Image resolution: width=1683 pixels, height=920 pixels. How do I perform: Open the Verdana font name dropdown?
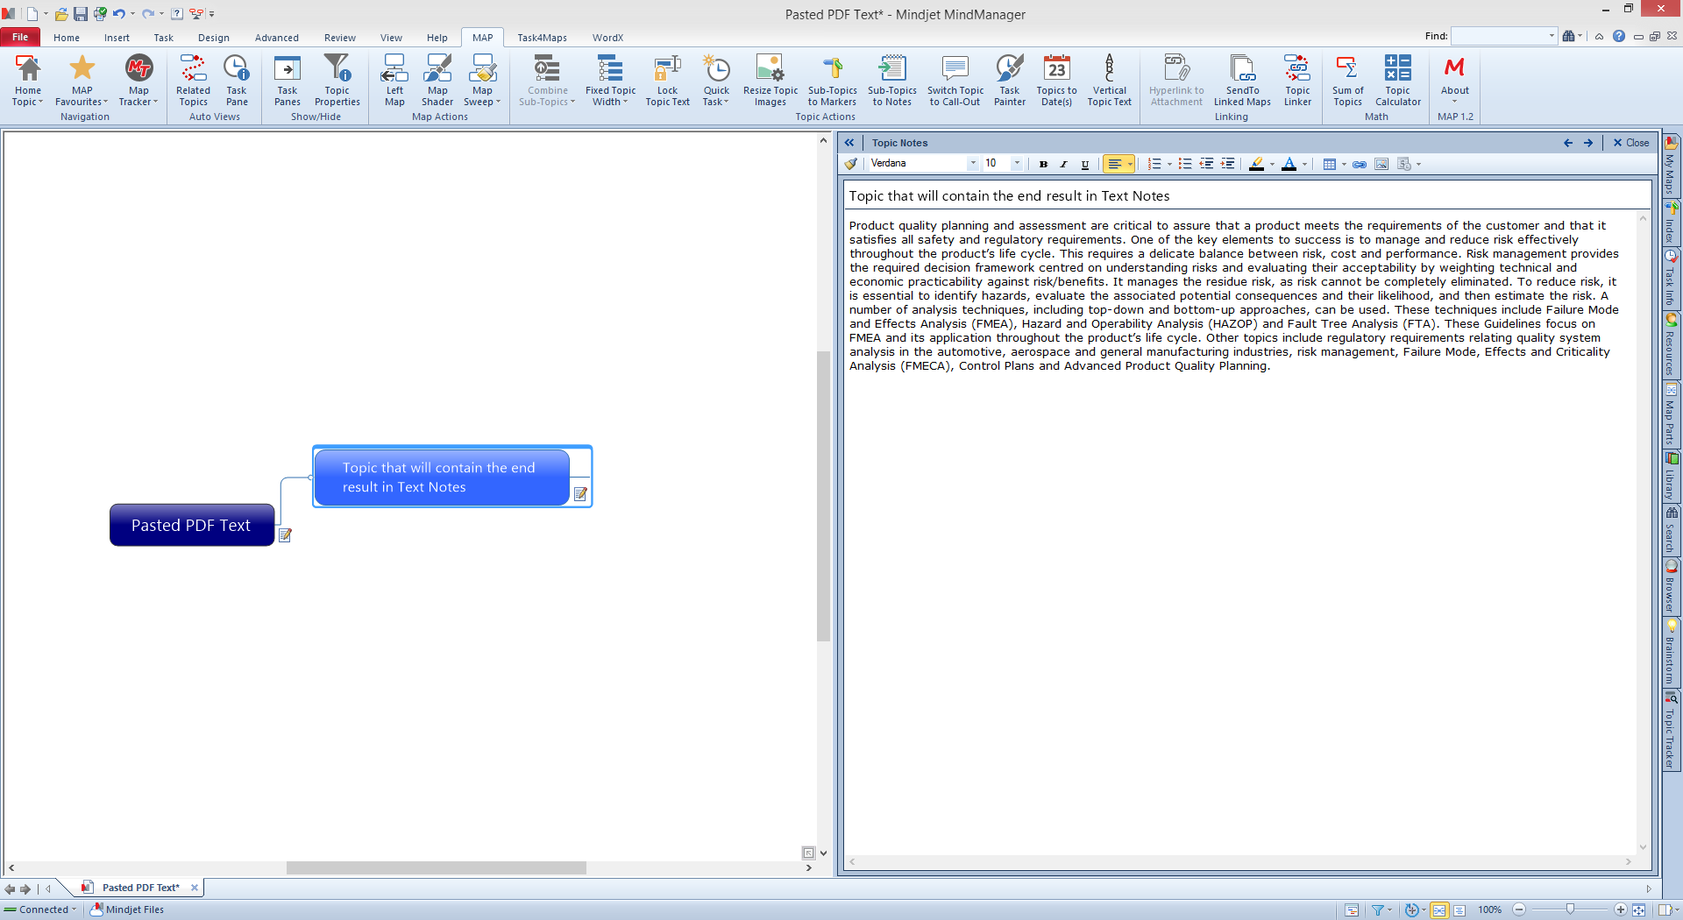[972, 164]
